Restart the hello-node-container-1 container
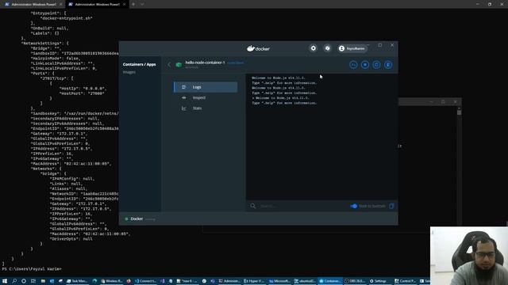The width and height of the screenshot is (508, 285). click(x=376, y=65)
